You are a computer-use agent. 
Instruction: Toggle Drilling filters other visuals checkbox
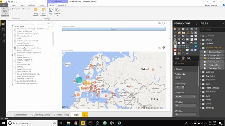pyautogui.click(x=11, y=9)
